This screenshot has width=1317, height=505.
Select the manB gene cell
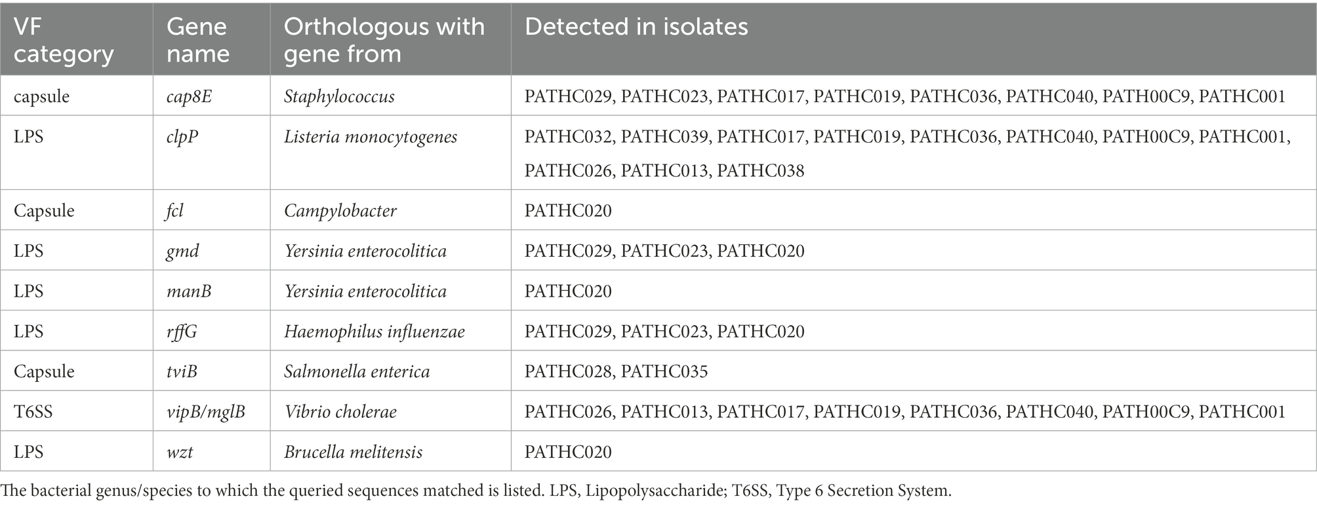(189, 291)
